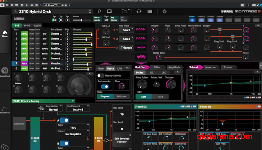Open Preset No Template dropdown
The image size is (262, 150).
[x=73, y=133]
